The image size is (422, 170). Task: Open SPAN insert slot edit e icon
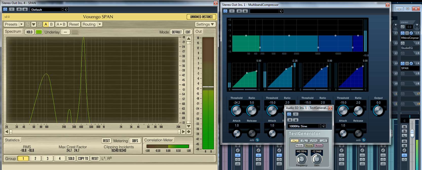tap(411, 63)
